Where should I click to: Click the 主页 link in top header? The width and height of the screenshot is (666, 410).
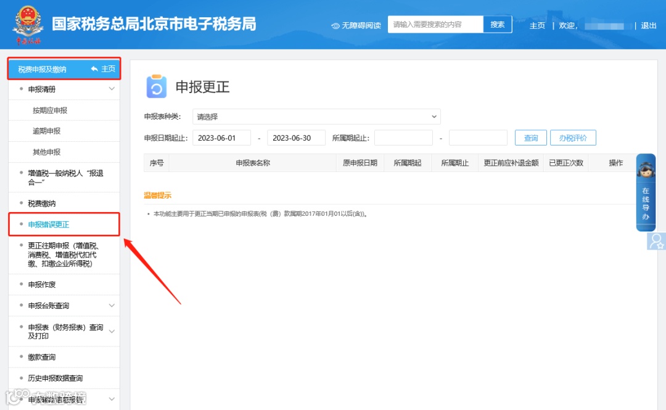(537, 25)
